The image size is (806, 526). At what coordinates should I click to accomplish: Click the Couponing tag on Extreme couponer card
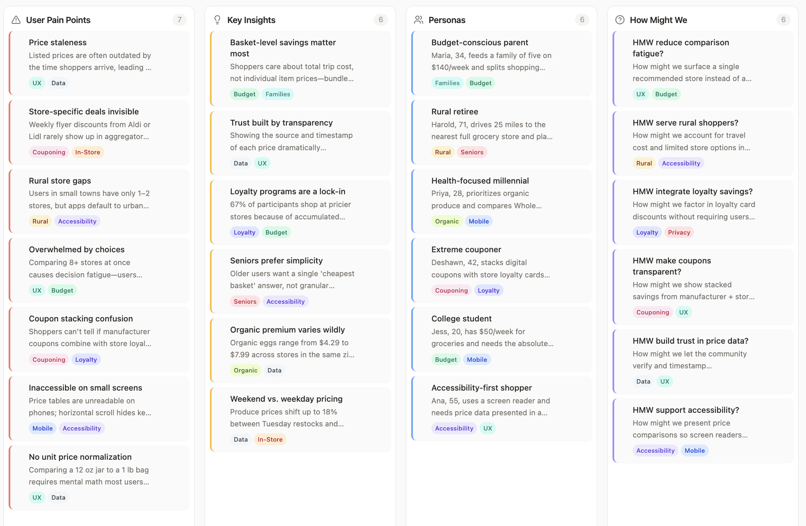(x=451, y=291)
